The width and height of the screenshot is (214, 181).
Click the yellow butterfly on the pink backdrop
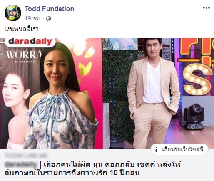[x=85, y=68]
